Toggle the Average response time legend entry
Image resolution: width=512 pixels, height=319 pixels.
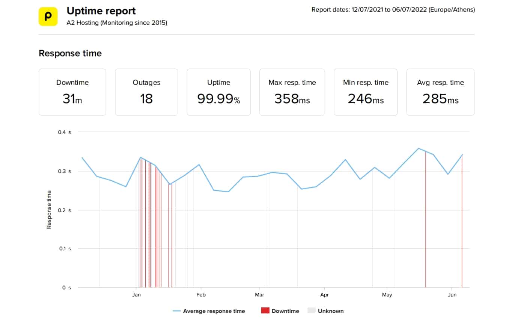(209, 311)
